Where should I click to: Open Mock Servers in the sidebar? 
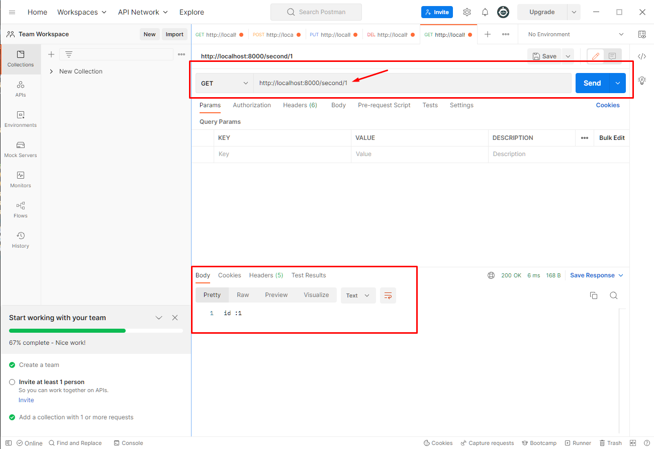(21, 149)
